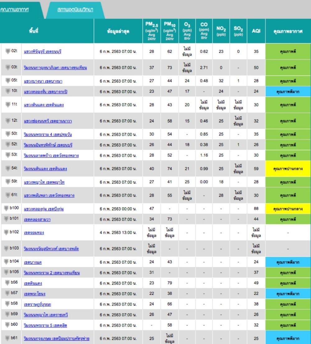The height and width of the screenshot is (344, 311).
Task: Click the O3 column header
Action: pyautogui.click(x=187, y=31)
